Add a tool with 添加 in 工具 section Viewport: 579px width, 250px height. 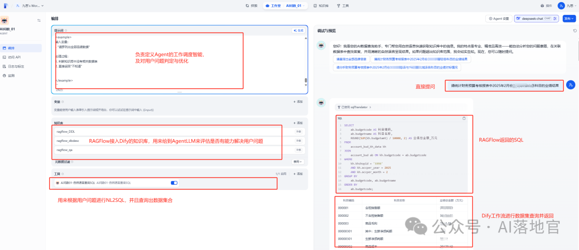298,173
